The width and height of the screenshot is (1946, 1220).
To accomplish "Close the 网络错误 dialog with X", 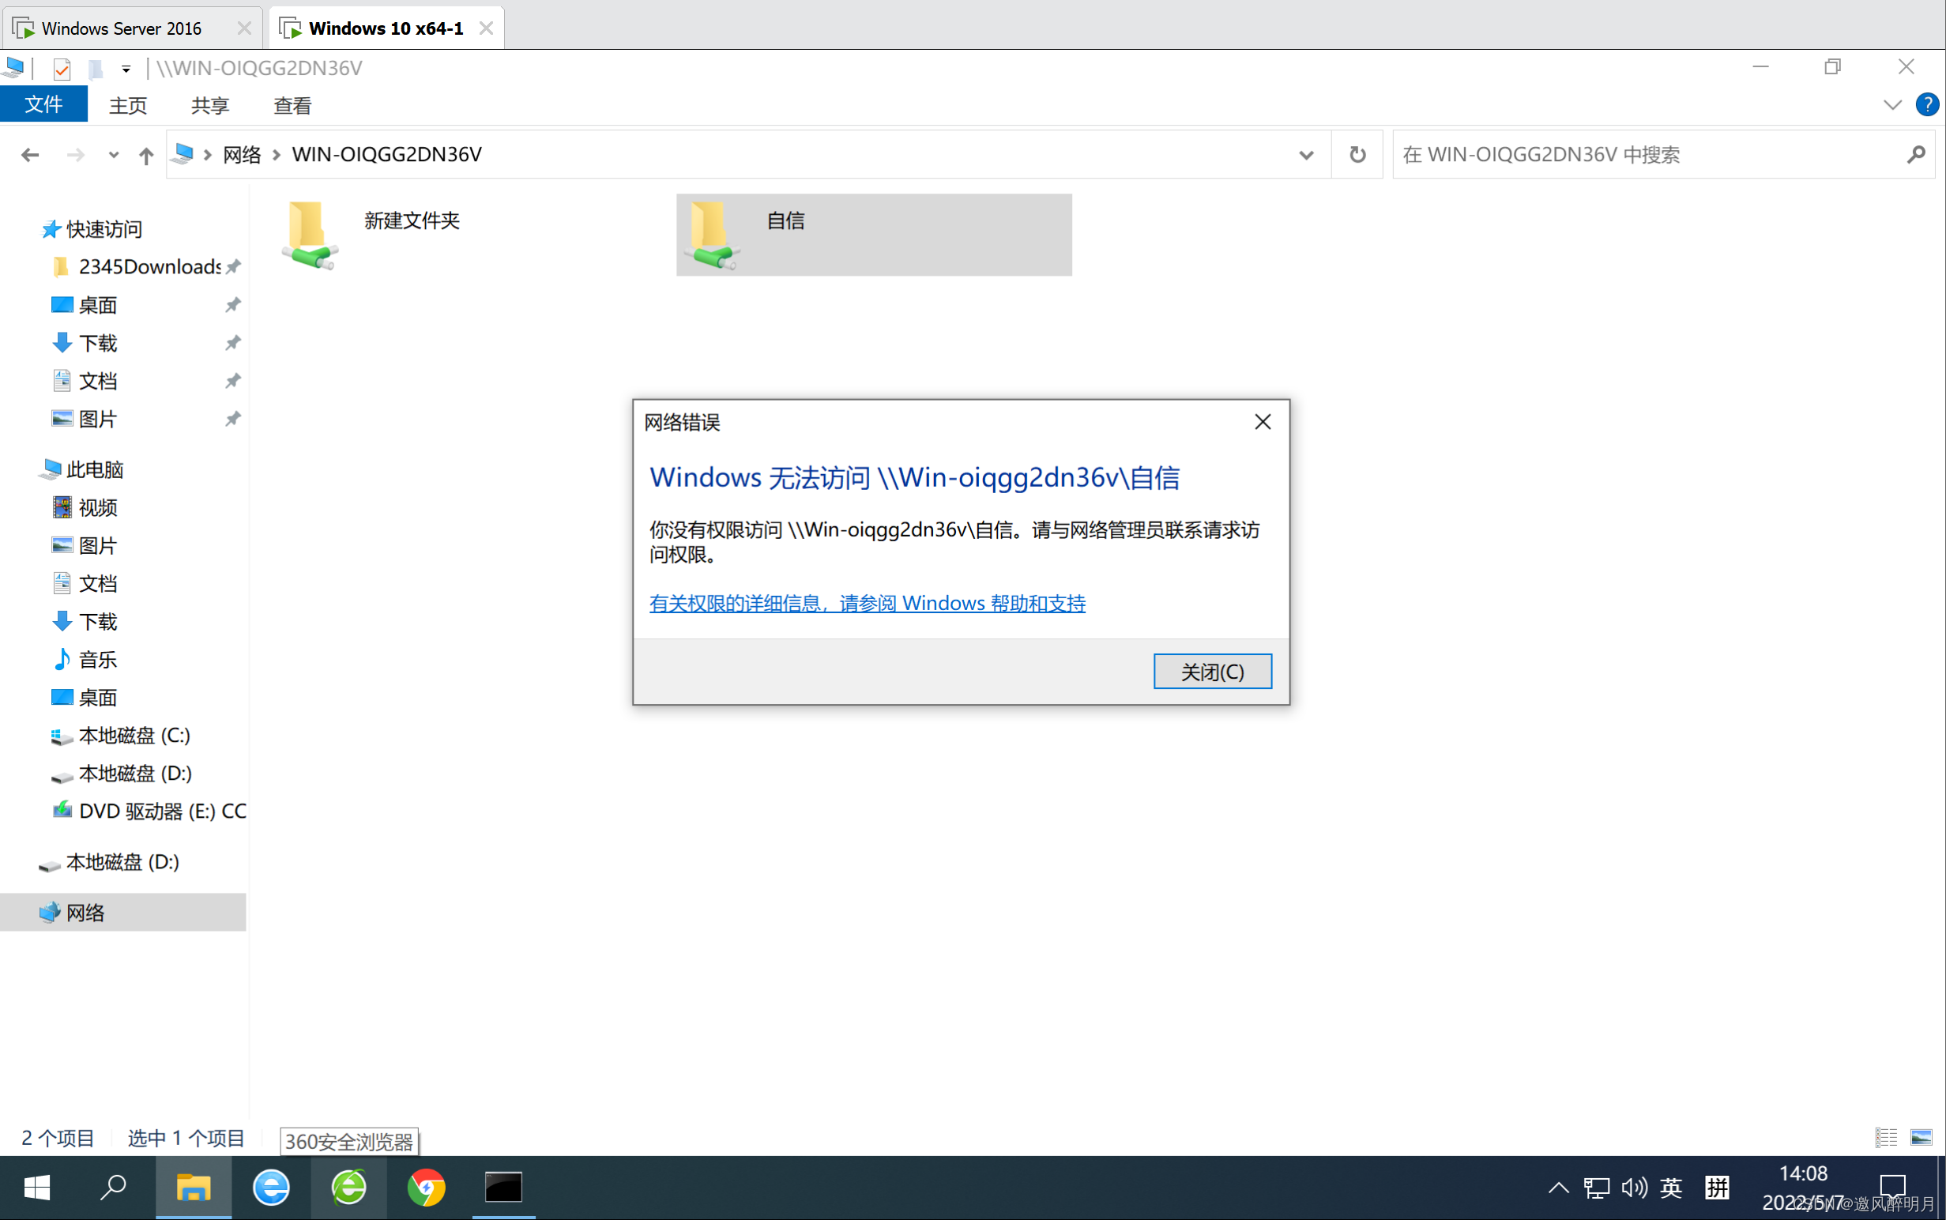I will tap(1263, 422).
